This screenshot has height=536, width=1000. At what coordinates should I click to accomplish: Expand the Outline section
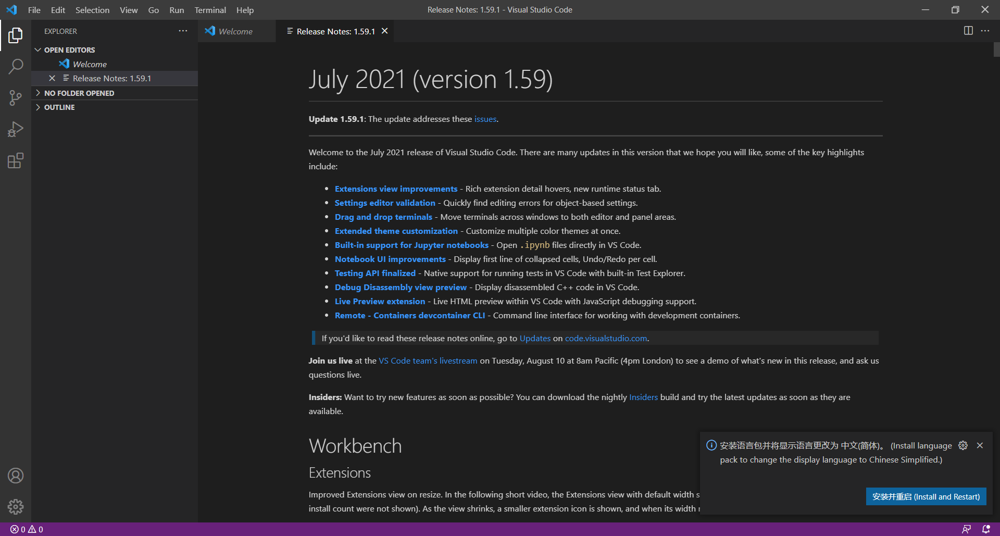[115, 107]
